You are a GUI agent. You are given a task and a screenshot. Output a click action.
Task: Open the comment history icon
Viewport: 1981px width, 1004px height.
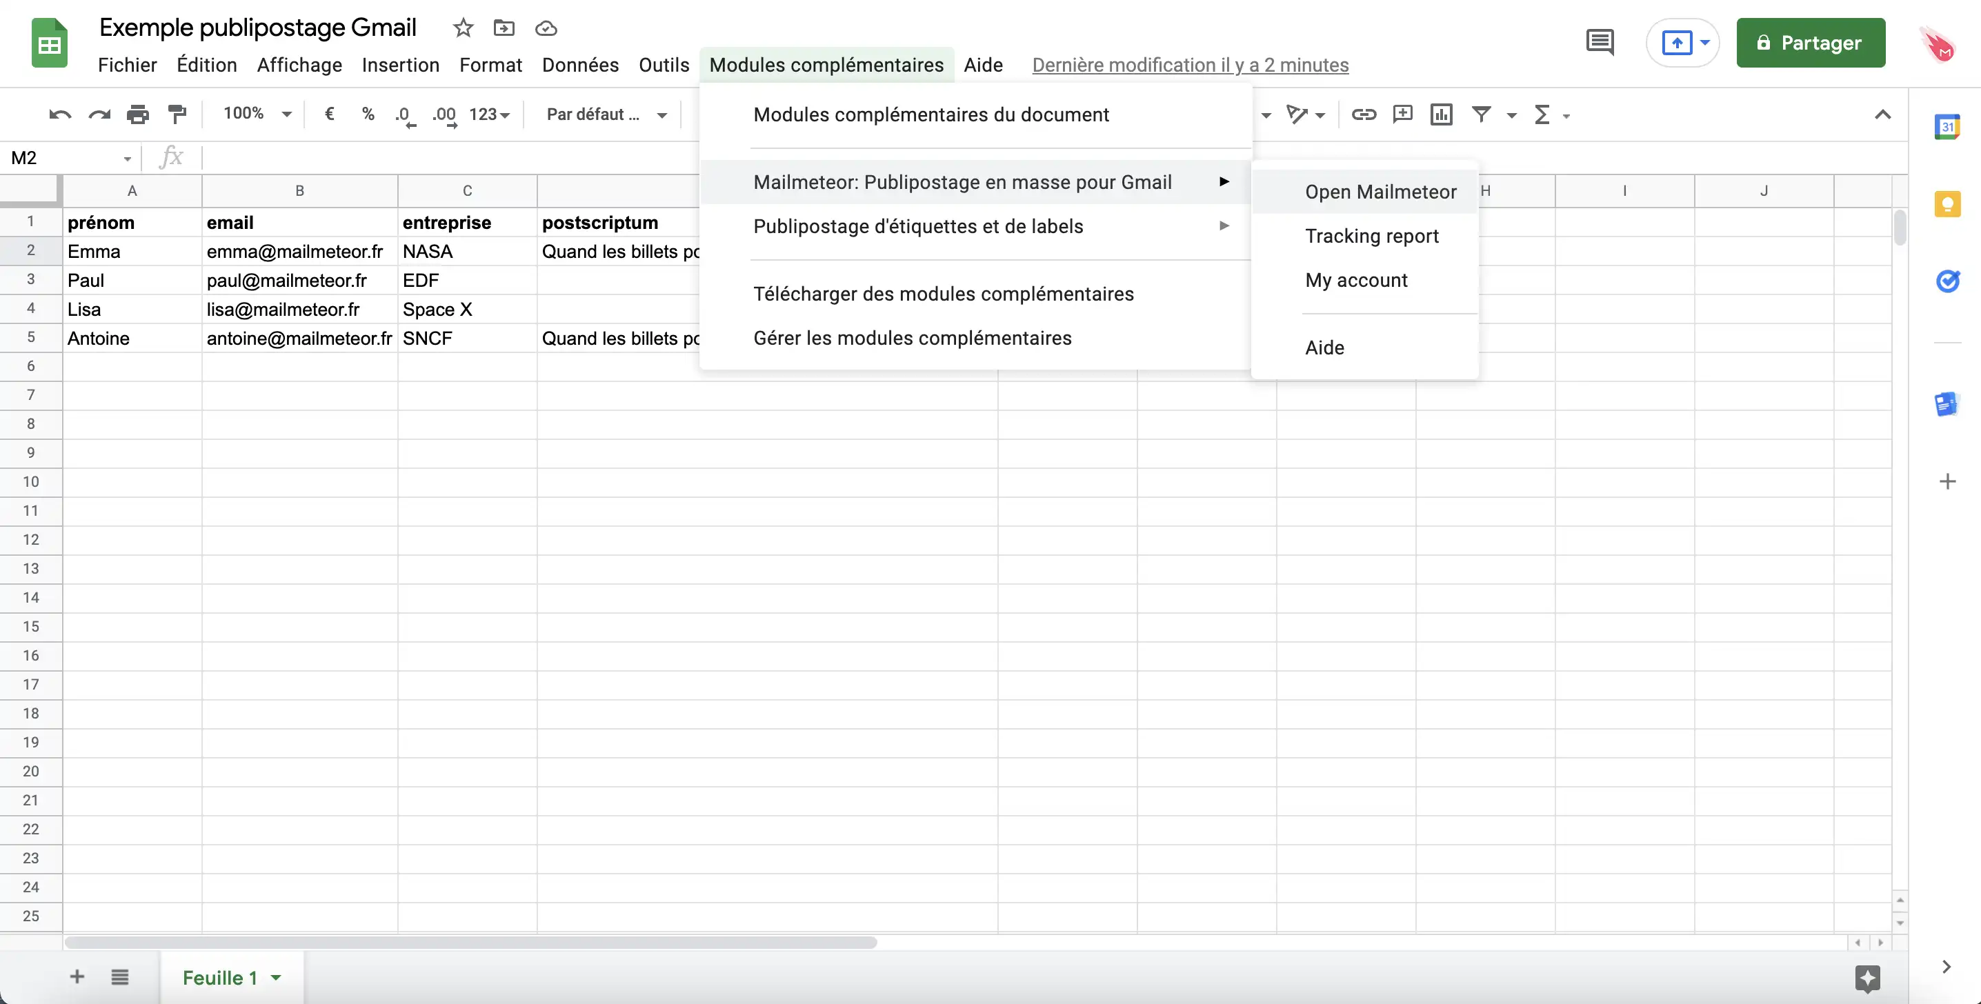1600,42
